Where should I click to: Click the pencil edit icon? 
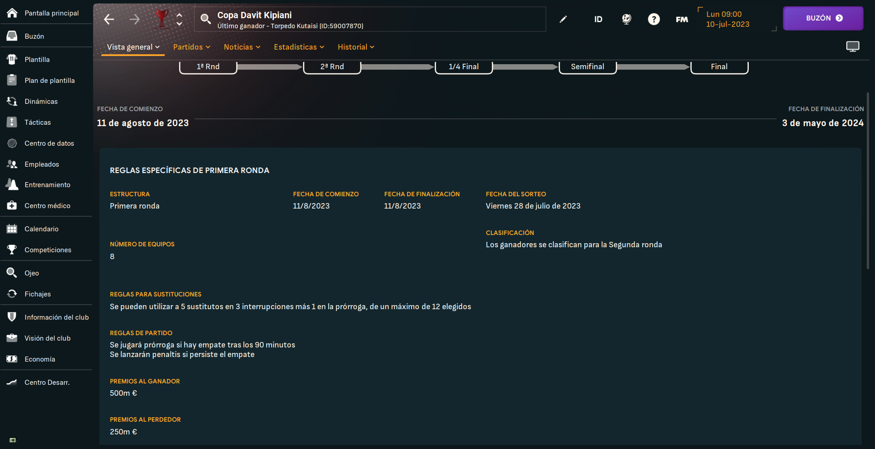click(x=563, y=19)
